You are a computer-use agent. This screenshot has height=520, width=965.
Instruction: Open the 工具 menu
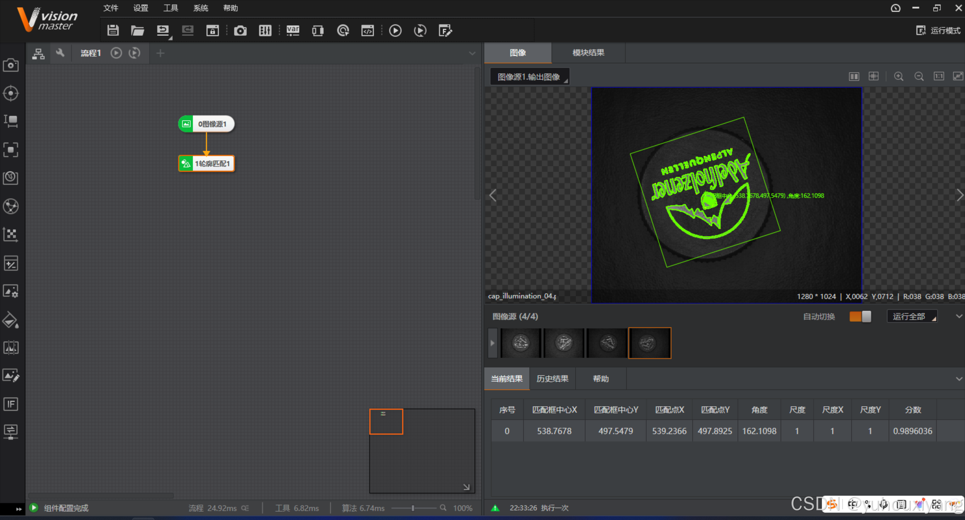pyautogui.click(x=170, y=8)
